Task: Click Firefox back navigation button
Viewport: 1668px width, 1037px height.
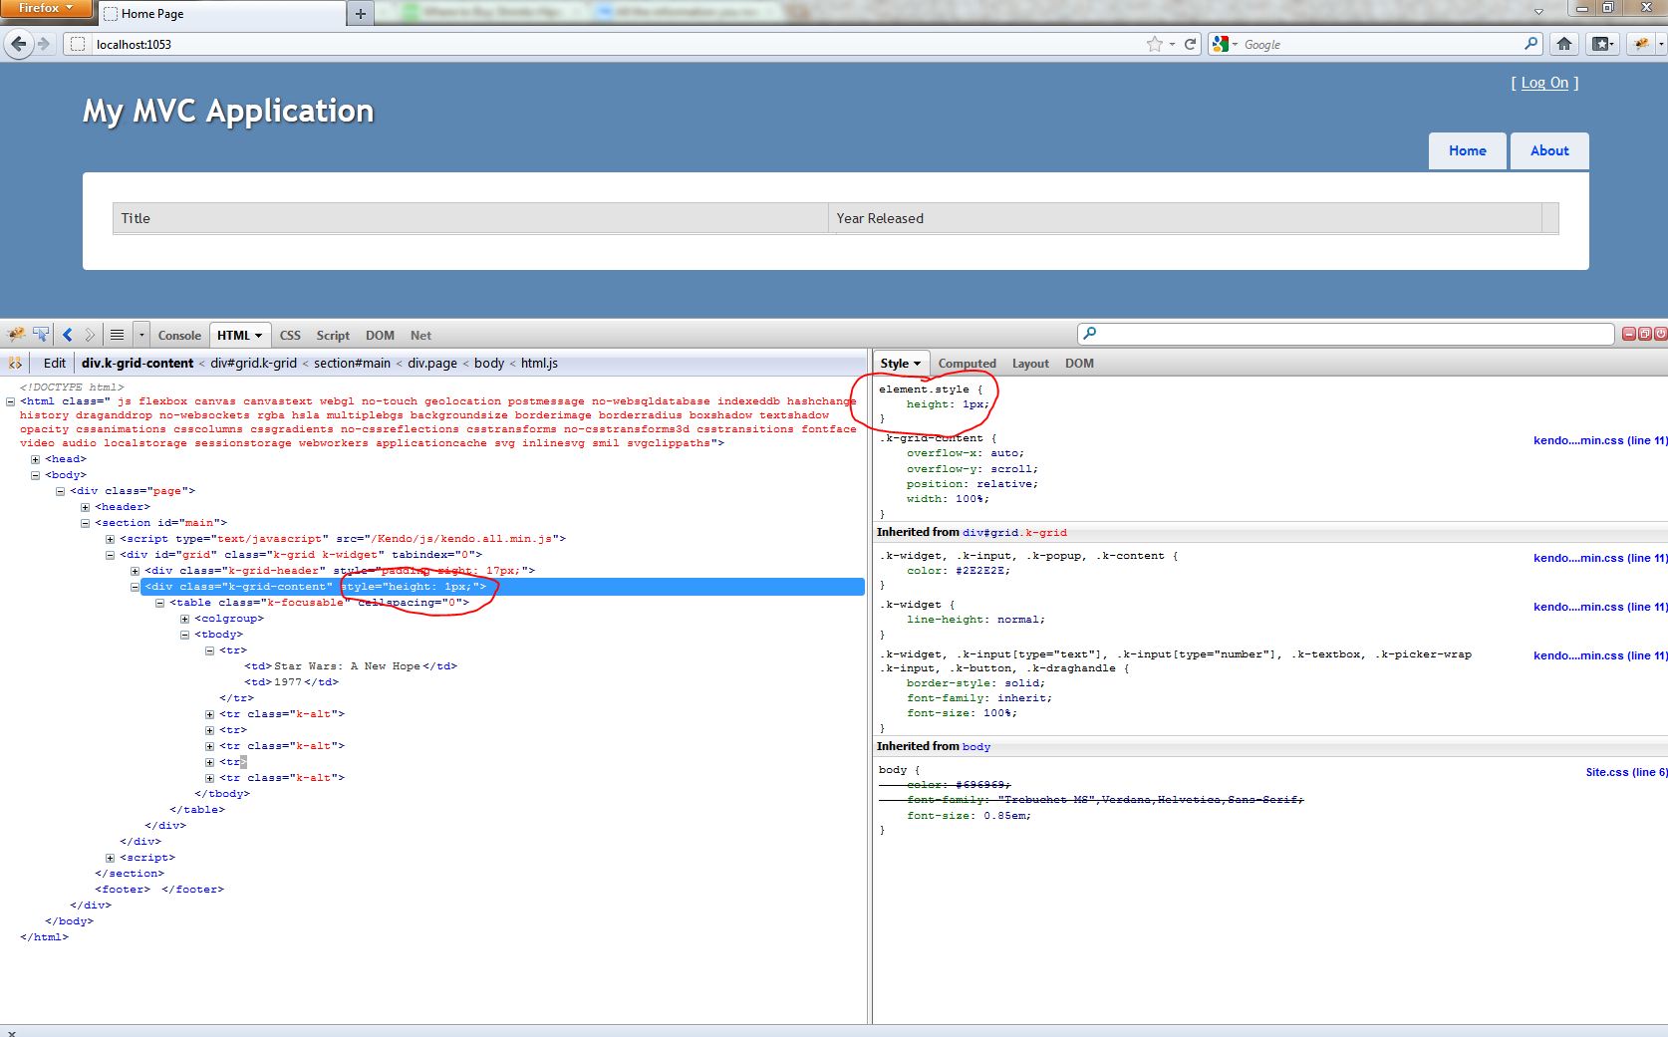Action: [x=19, y=44]
